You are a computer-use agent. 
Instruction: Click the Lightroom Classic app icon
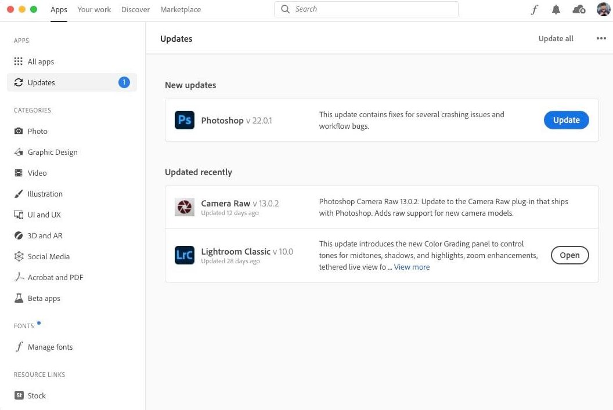pos(184,255)
